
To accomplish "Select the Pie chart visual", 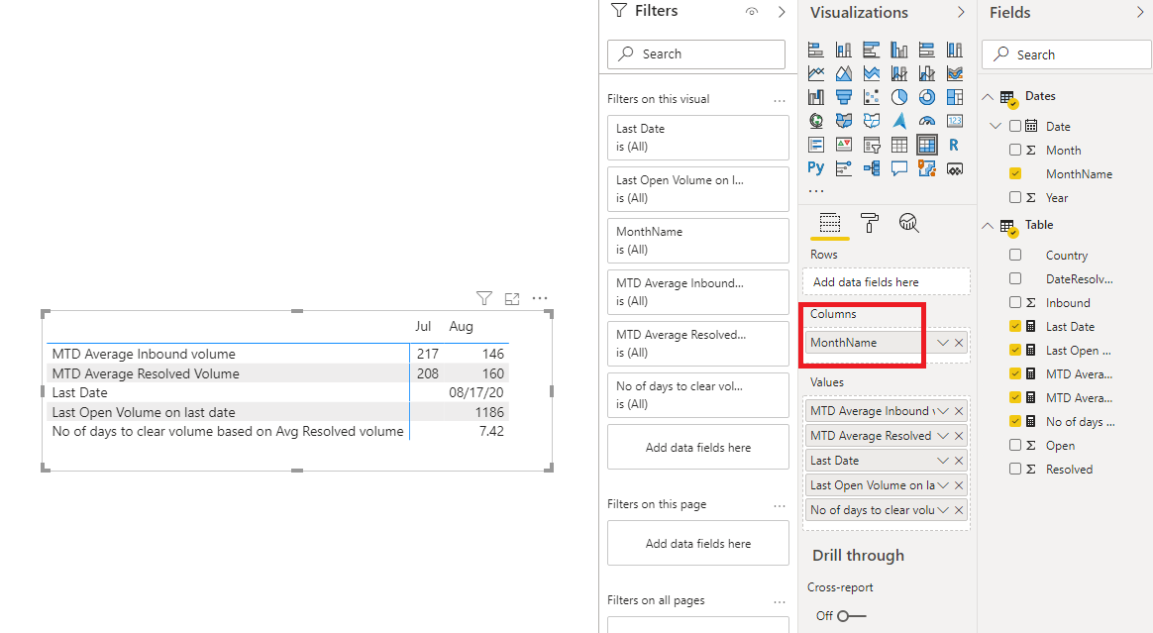I will coord(899,97).
